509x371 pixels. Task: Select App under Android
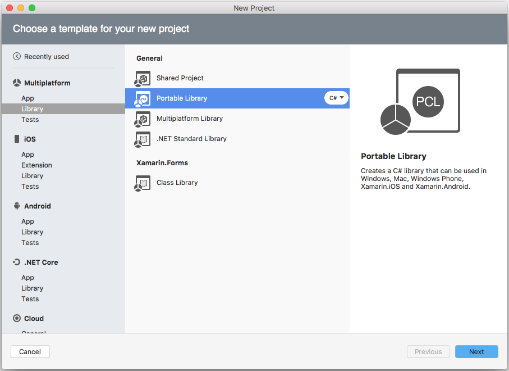pyautogui.click(x=27, y=221)
